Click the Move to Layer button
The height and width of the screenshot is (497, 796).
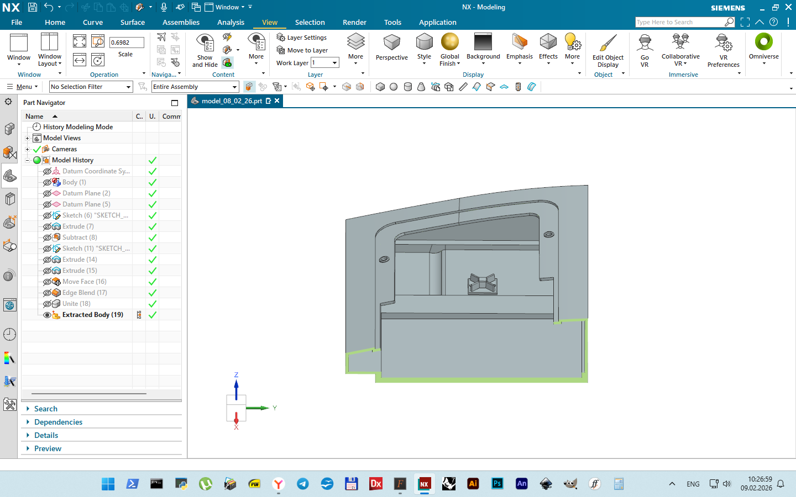click(x=302, y=50)
